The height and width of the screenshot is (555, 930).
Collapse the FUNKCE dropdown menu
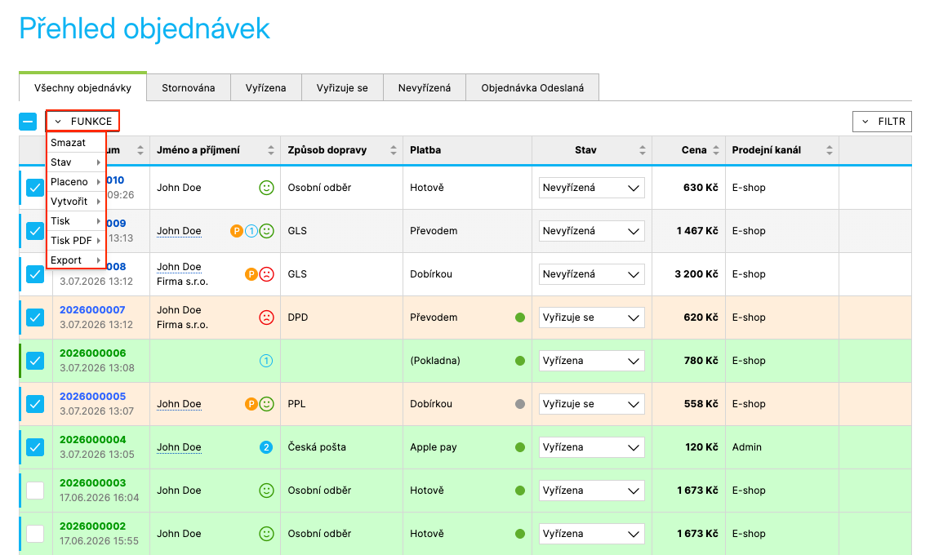pos(83,121)
